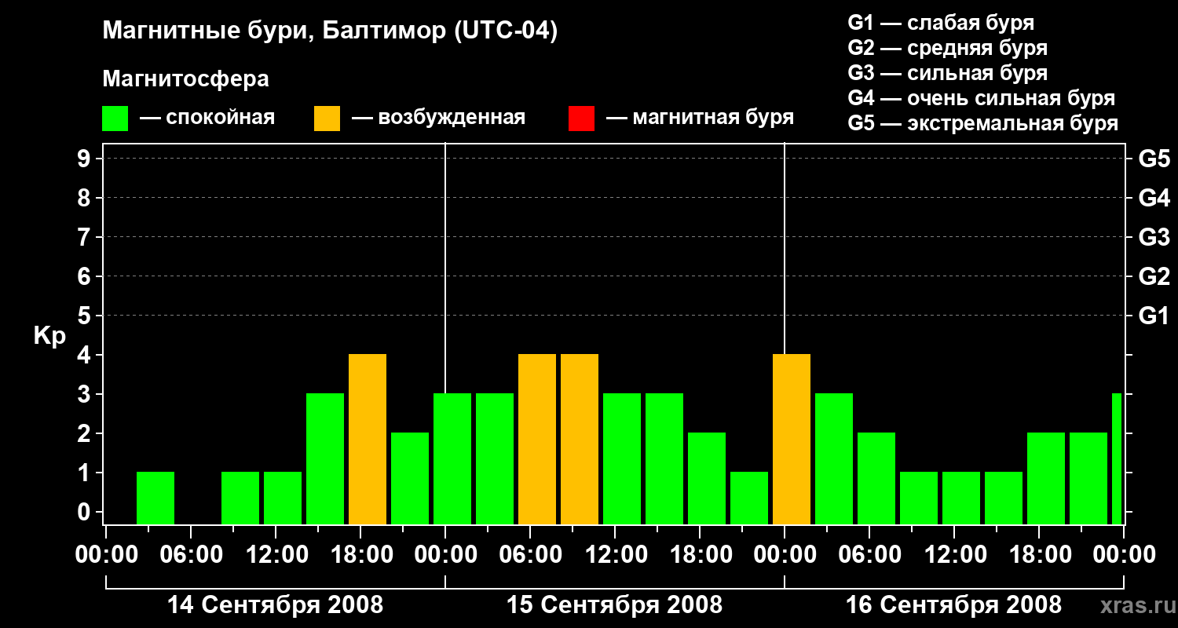
Task: Click the green Kp 2 bar at 06:00 on 16 September
Action: click(876, 478)
